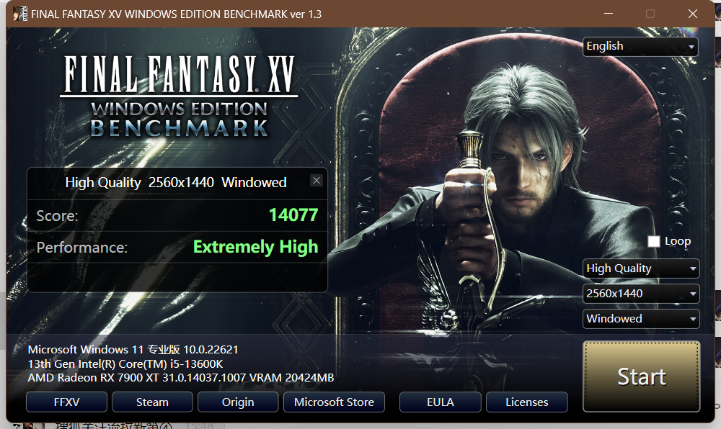Screen dimensions: 721x429
Task: Open the Microsoft Store button
Action: pyautogui.click(x=334, y=402)
